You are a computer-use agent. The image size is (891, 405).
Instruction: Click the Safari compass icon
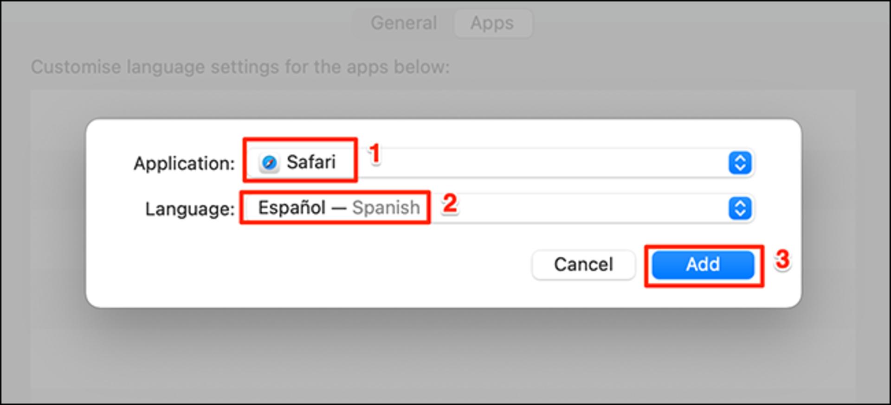[x=269, y=163]
